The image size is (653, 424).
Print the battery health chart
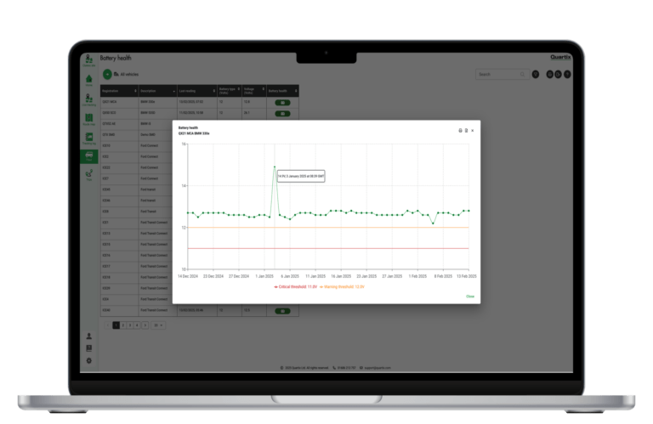[x=460, y=131]
